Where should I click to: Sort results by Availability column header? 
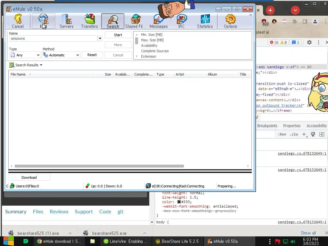point(123,74)
